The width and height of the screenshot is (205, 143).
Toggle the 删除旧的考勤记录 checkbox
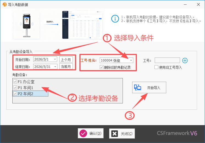pyautogui.click(x=102, y=67)
